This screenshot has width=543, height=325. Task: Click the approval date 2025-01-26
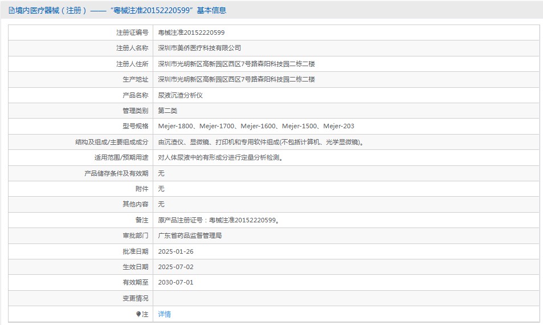click(x=175, y=251)
